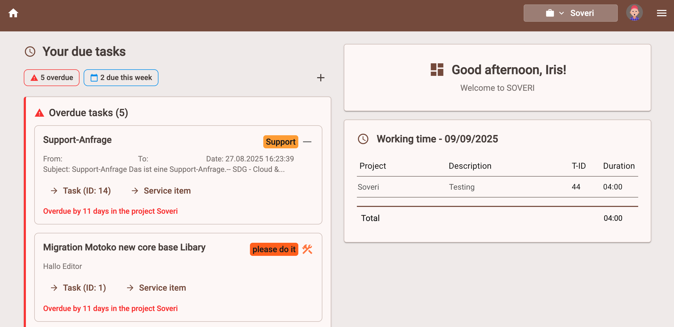This screenshot has height=327, width=674.
Task: Click the clock icon beside Working time
Action: (363, 139)
